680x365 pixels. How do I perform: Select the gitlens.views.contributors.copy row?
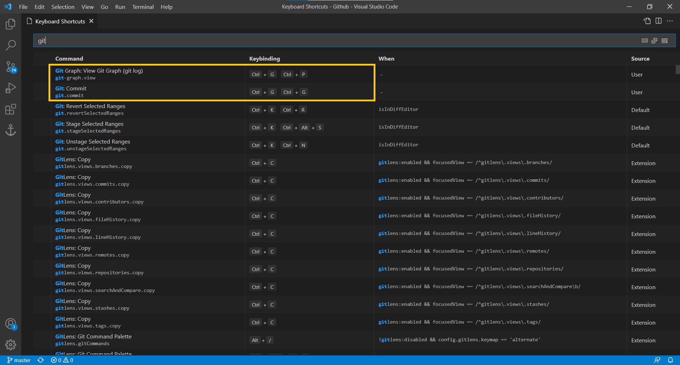tap(354, 198)
